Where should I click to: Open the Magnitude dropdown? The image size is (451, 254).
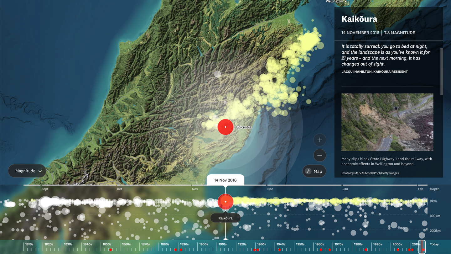click(27, 171)
